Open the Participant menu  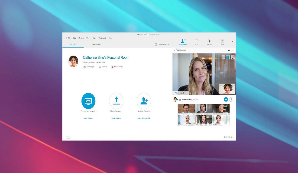point(102,38)
